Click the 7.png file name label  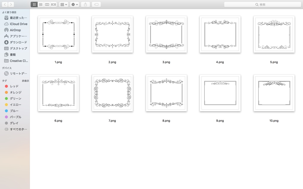pos(112,121)
